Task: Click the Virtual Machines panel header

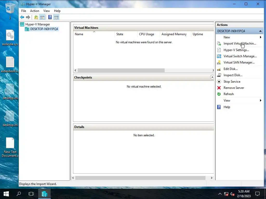Action: coord(143,27)
